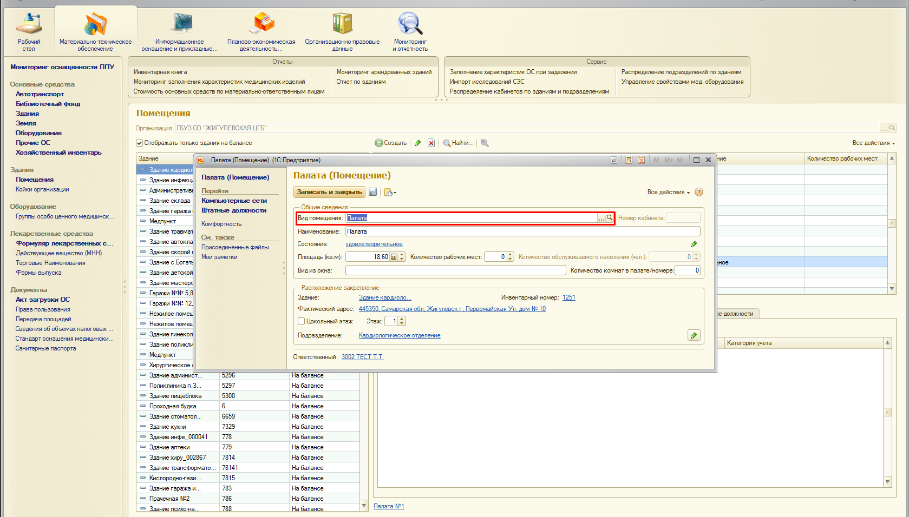Add dialog to favorites with star icon

(x=614, y=160)
